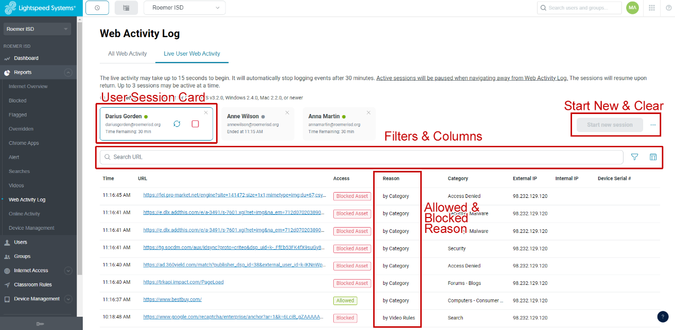Open column settings via the columns icon
This screenshot has width=675, height=330.
coord(653,157)
